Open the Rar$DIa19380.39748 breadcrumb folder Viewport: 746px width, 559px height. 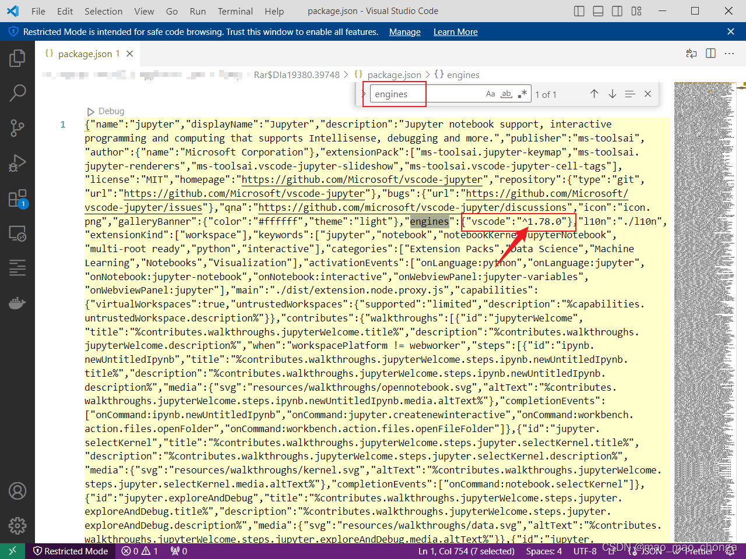click(x=297, y=75)
